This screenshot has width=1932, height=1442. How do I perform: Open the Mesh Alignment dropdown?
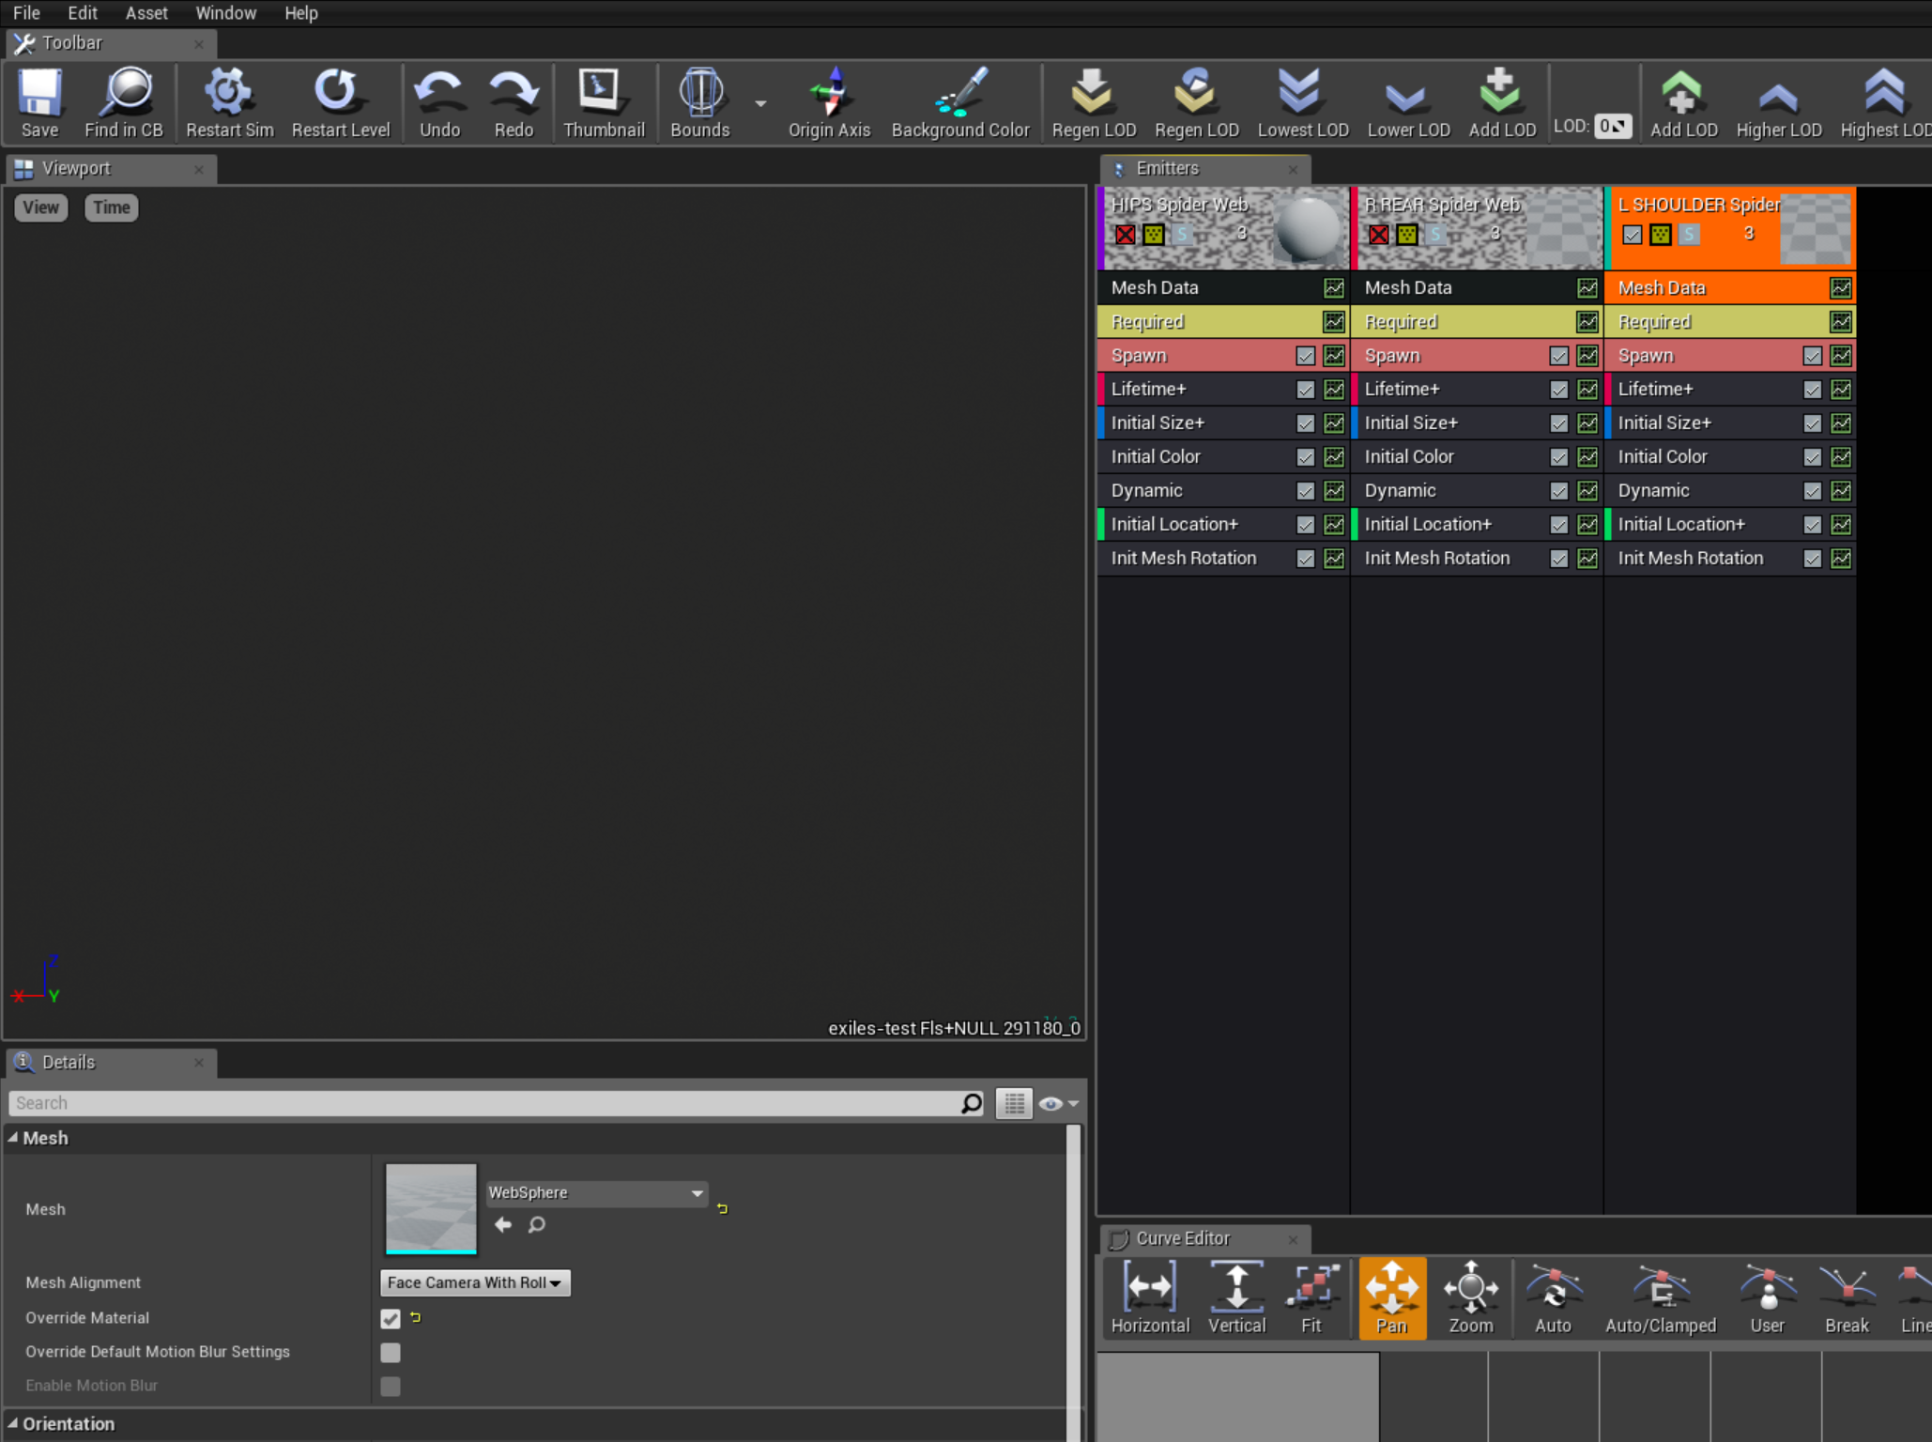click(x=475, y=1283)
